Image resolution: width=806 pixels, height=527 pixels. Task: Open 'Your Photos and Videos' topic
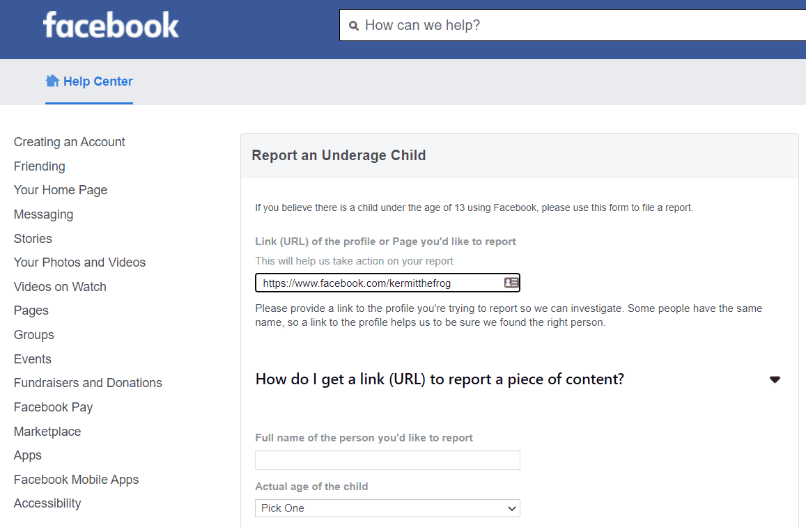(79, 262)
